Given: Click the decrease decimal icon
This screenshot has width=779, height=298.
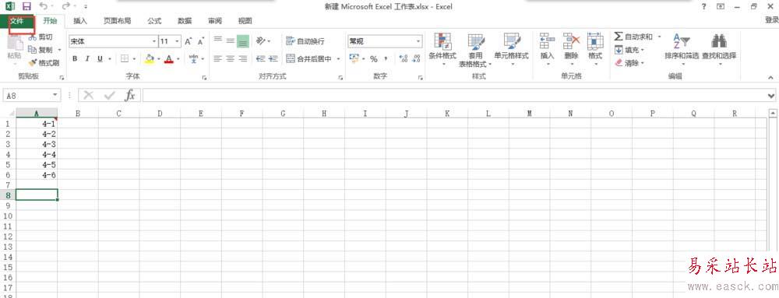Looking at the screenshot, I should click(x=416, y=59).
